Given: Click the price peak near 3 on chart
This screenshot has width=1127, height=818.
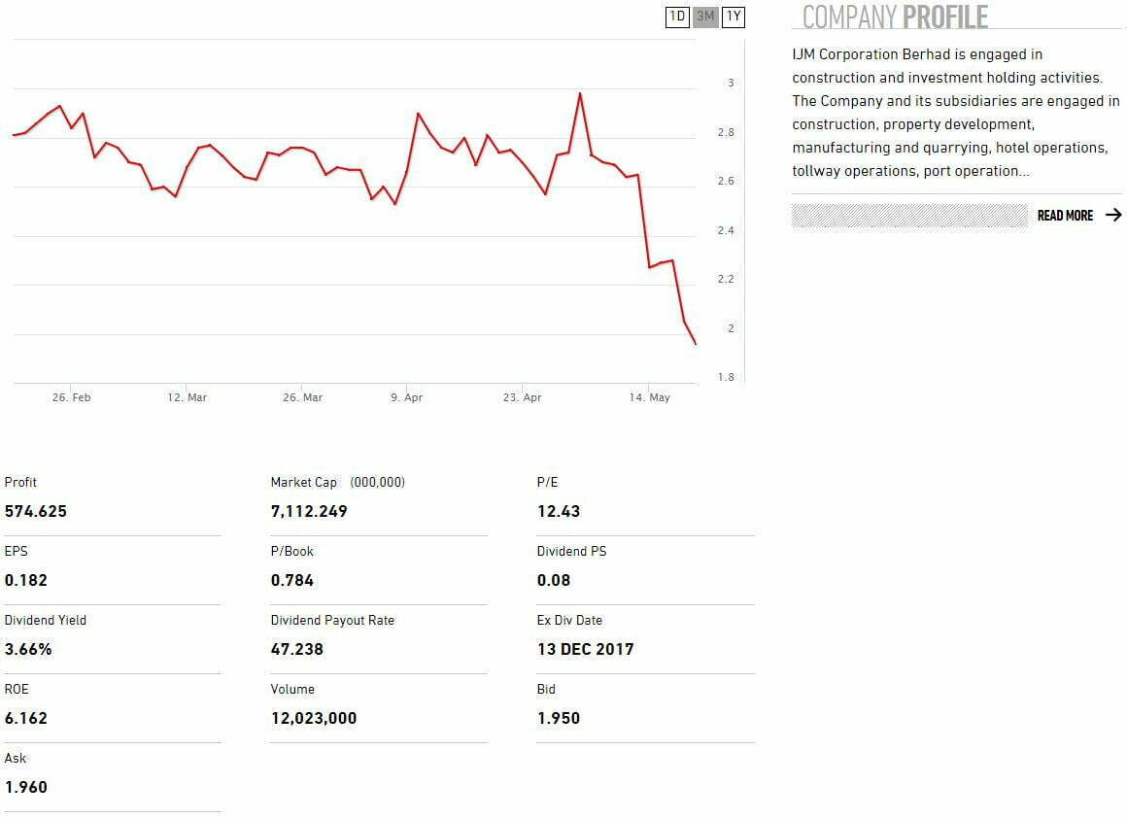Looking at the screenshot, I should 580,94.
